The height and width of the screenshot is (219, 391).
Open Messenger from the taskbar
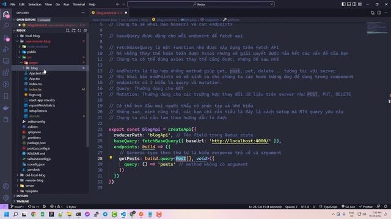tap(87, 214)
